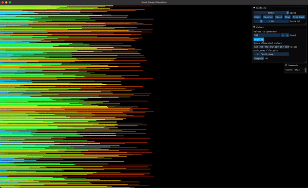
Task: Click the Compute button
Action: point(259,59)
